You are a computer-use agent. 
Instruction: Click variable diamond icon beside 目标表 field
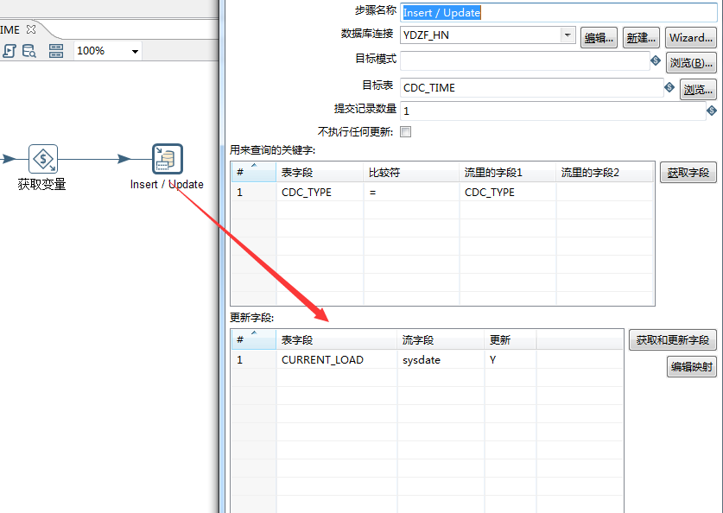pos(669,86)
